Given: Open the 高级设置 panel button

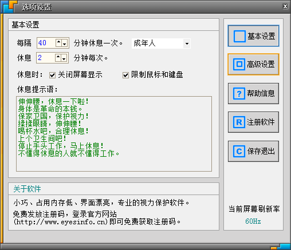Looking at the screenshot, I should 253,64.
